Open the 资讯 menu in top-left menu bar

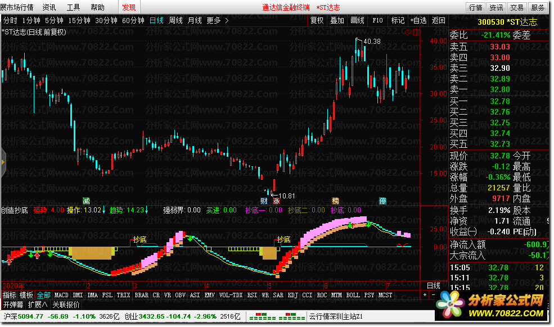point(49,7)
